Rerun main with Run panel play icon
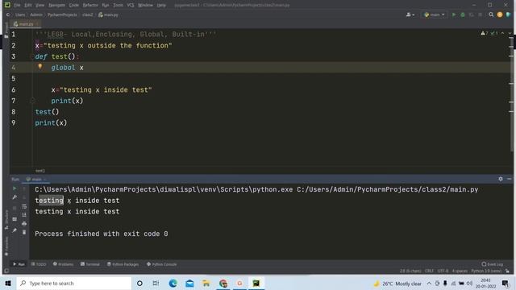Viewport: 516px width, 290px height. (15, 188)
